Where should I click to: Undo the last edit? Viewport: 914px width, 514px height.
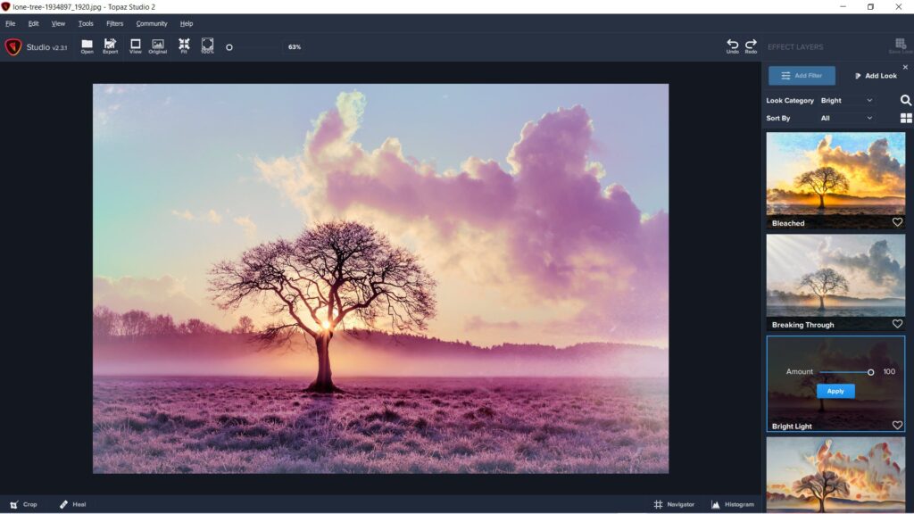pyautogui.click(x=732, y=46)
